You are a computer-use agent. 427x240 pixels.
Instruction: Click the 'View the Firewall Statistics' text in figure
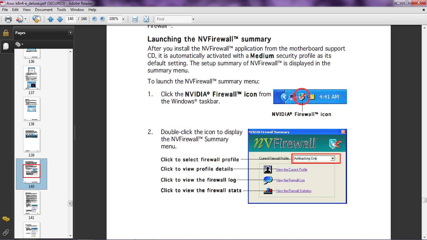[294, 191]
